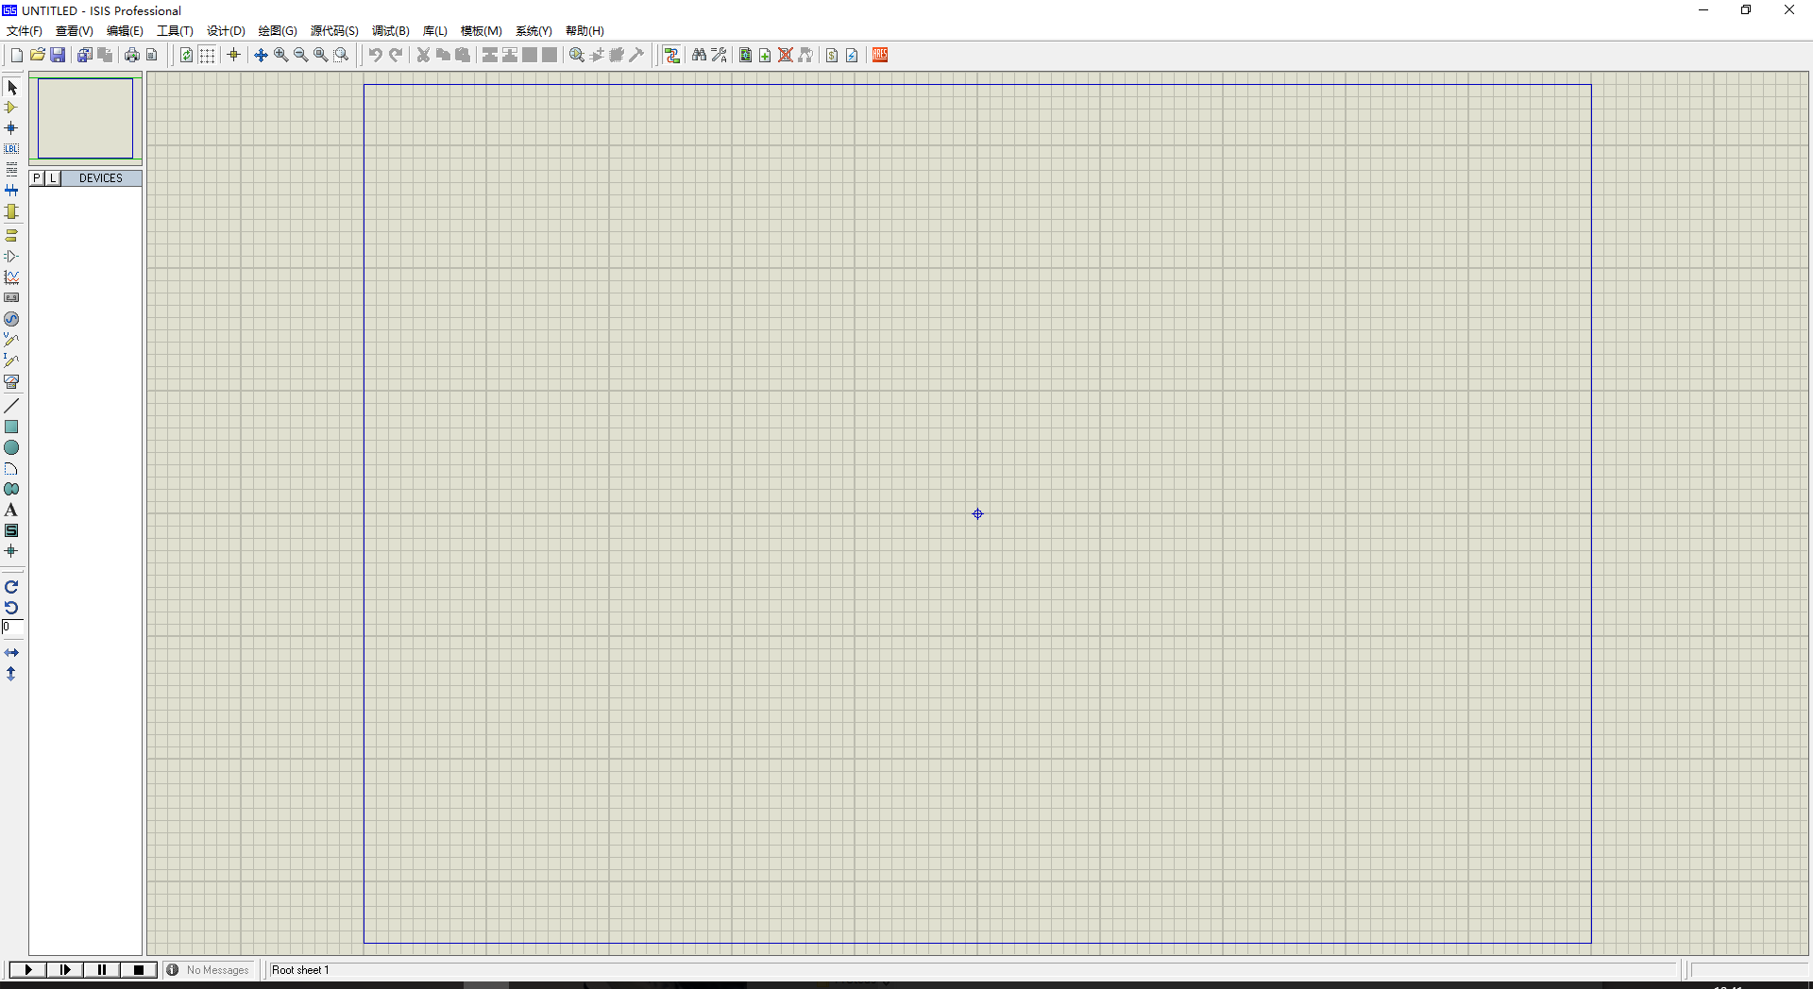Generate the Bill of Materials report
Screen dimensions: 1813x989
point(832,55)
